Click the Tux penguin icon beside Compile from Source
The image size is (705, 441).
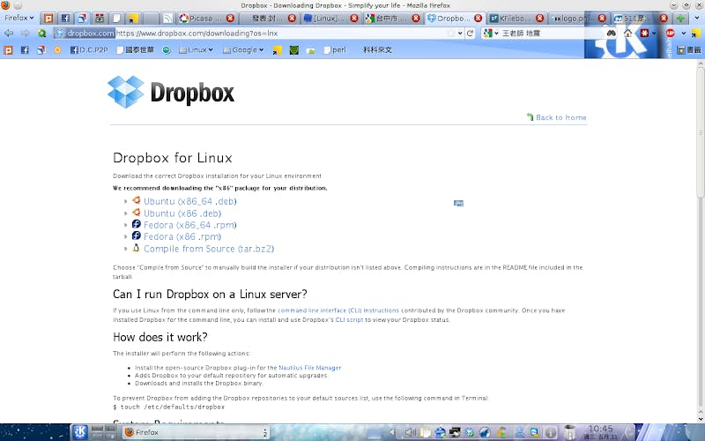pyautogui.click(x=136, y=248)
